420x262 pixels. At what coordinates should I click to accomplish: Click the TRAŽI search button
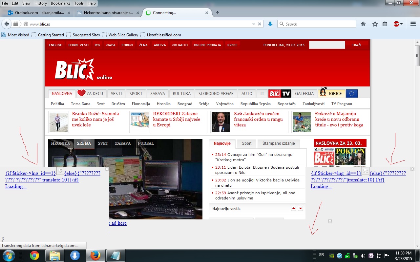tap(356, 45)
